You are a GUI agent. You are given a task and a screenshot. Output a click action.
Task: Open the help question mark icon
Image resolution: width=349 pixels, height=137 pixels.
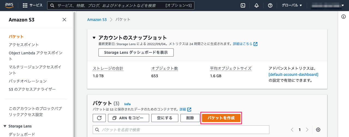tap(270, 5)
